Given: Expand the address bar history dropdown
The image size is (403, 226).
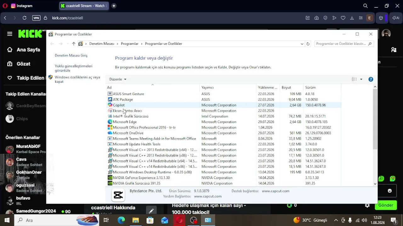Looking at the screenshot, I should click(x=302, y=44).
